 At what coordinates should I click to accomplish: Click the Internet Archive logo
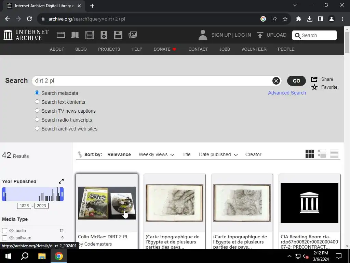(26, 35)
